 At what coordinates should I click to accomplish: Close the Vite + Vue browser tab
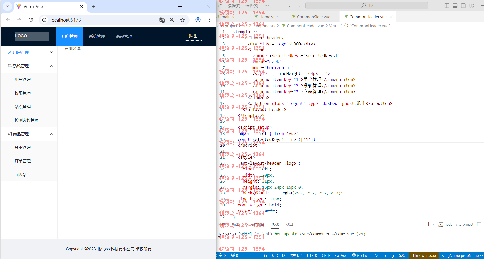82,6
